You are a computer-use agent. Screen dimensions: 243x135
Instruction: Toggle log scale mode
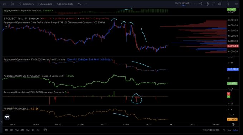(x=229, y=130)
